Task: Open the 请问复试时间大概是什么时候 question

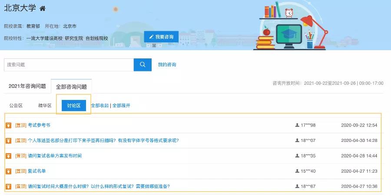Action: 99,186
